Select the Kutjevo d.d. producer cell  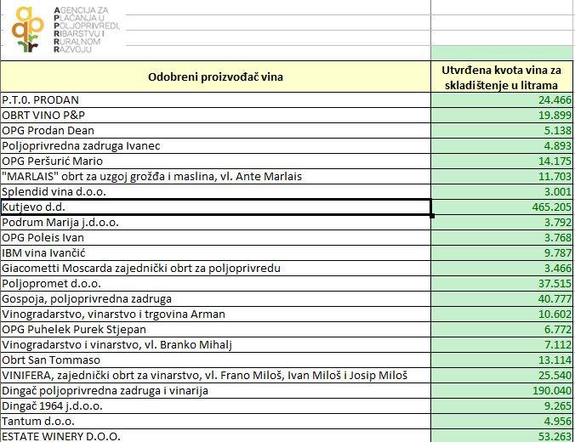(215, 207)
